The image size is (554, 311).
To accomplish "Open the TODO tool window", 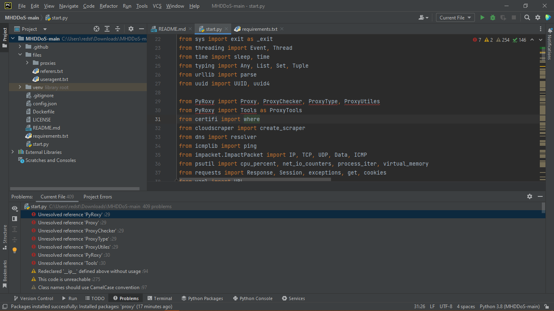I will tap(94, 298).
